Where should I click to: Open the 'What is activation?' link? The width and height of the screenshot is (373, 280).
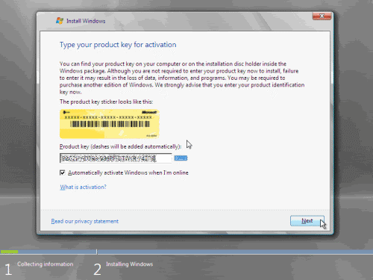pos(83,187)
